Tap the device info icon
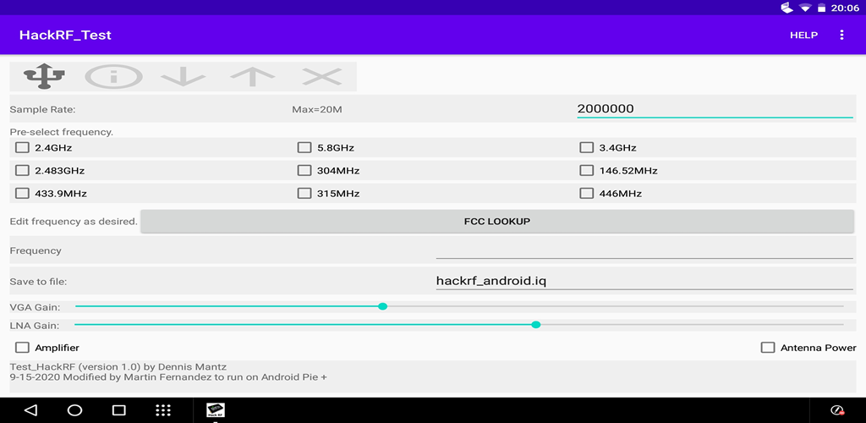Screen dimensions: 866x423 pos(114,77)
